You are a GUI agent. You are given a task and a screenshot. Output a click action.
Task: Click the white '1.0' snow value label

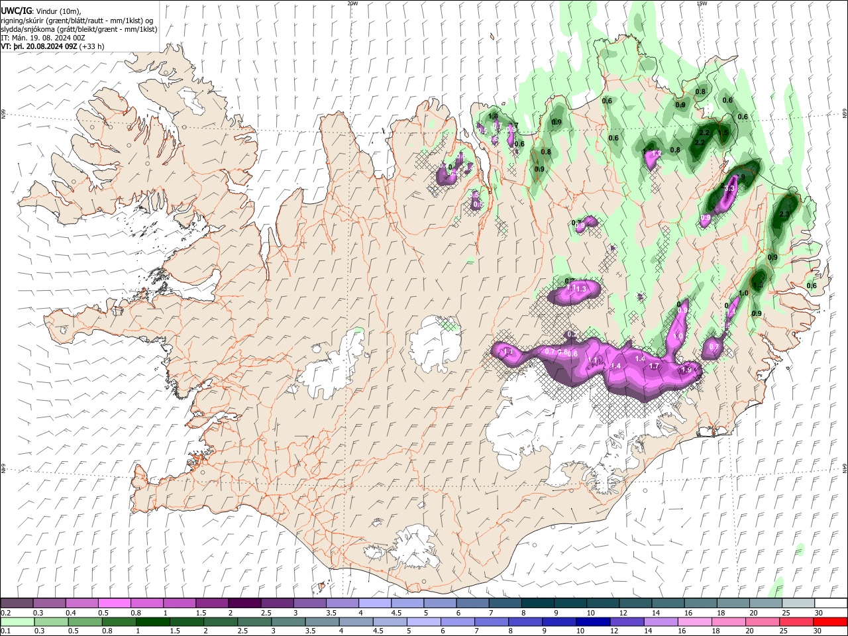click(x=678, y=337)
